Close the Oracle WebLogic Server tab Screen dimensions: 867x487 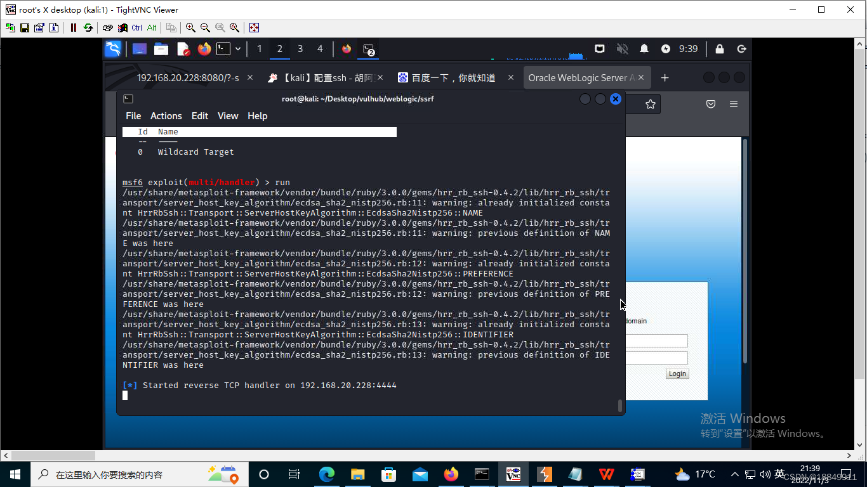(641, 77)
